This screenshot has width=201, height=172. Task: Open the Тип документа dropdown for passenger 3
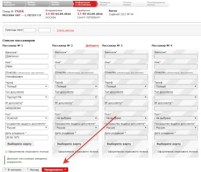click(126, 97)
